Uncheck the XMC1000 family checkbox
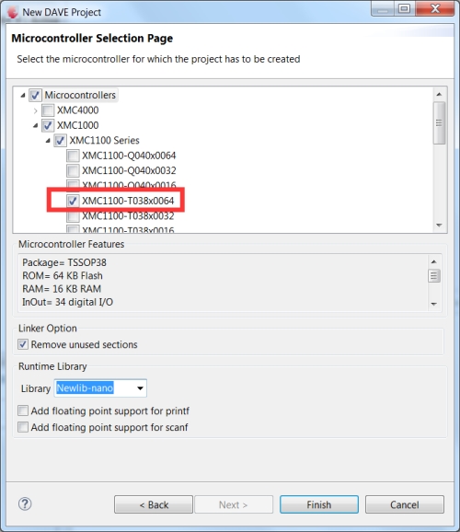Viewport: 460px width, 532px height. pyautogui.click(x=48, y=125)
